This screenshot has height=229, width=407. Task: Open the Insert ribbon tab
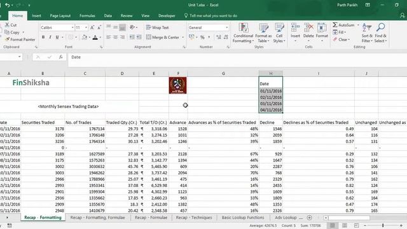pos(36,15)
